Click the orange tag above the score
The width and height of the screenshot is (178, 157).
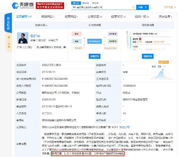point(164,62)
